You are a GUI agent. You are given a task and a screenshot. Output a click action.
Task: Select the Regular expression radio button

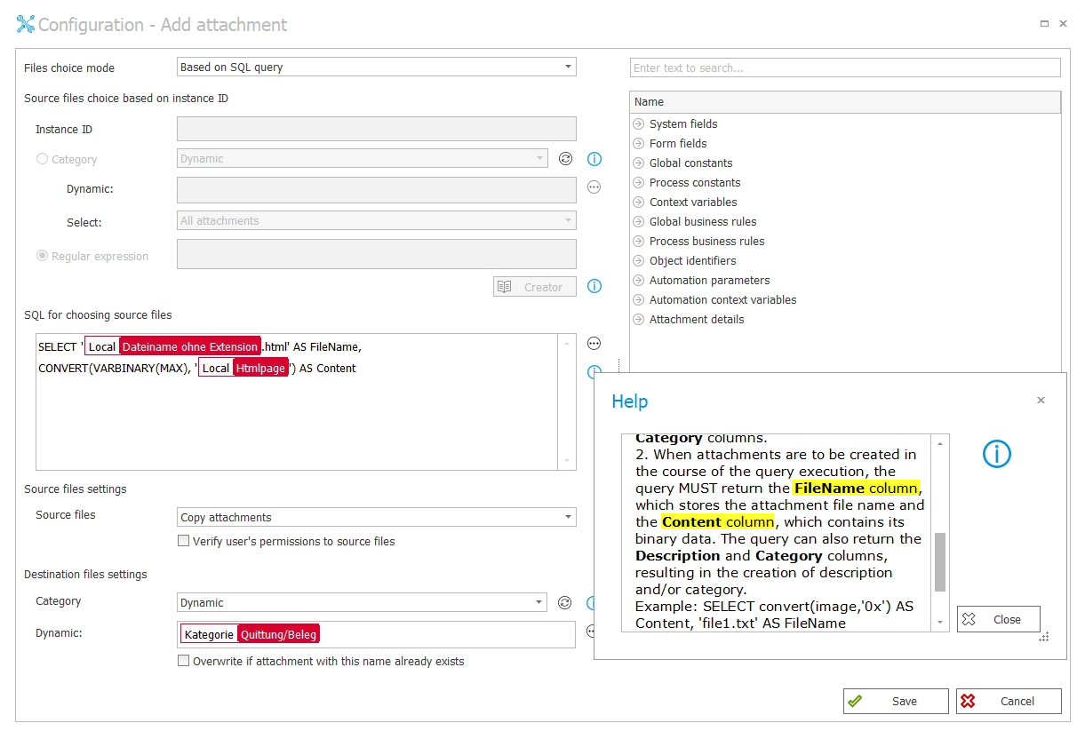click(42, 256)
